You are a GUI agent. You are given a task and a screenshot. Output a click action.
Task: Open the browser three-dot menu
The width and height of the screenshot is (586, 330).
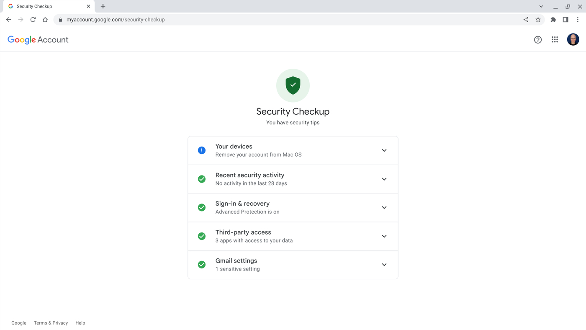click(578, 19)
